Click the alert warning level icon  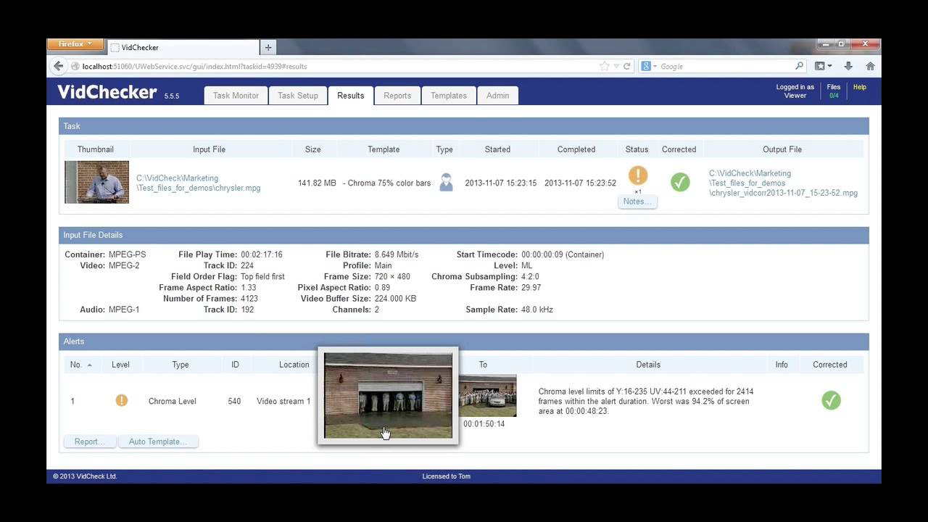click(121, 400)
